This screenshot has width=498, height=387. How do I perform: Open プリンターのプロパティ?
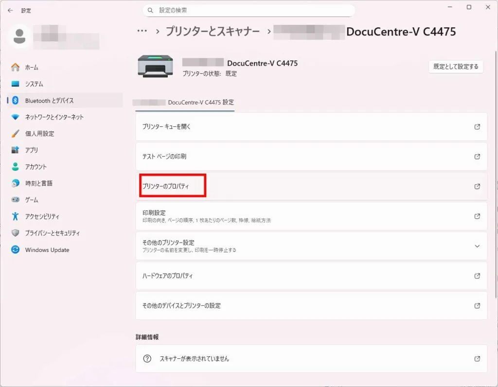tap(166, 186)
